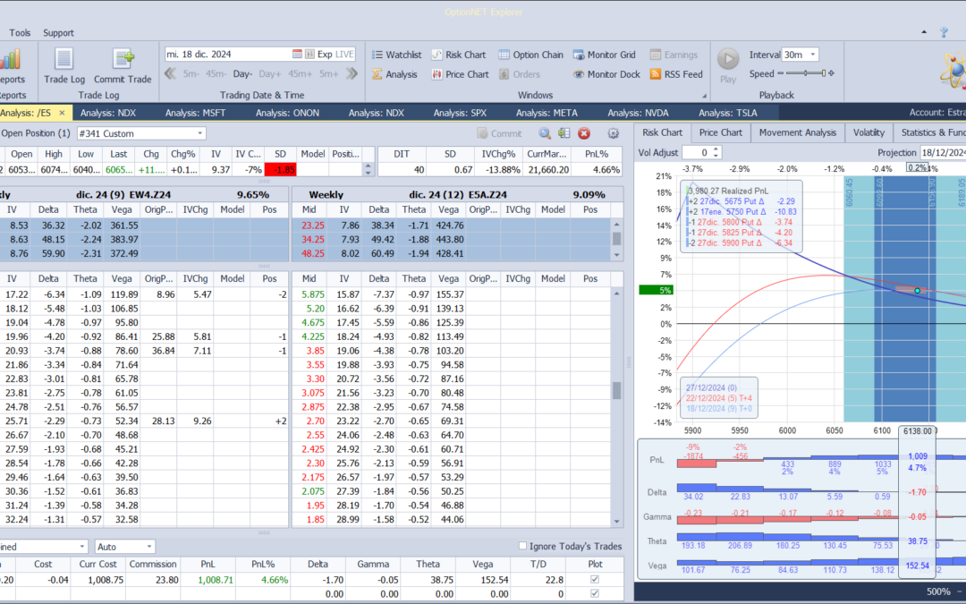The image size is (966, 604).
Task: Collapse the ribbon with the up arrow
Action: [x=923, y=32]
